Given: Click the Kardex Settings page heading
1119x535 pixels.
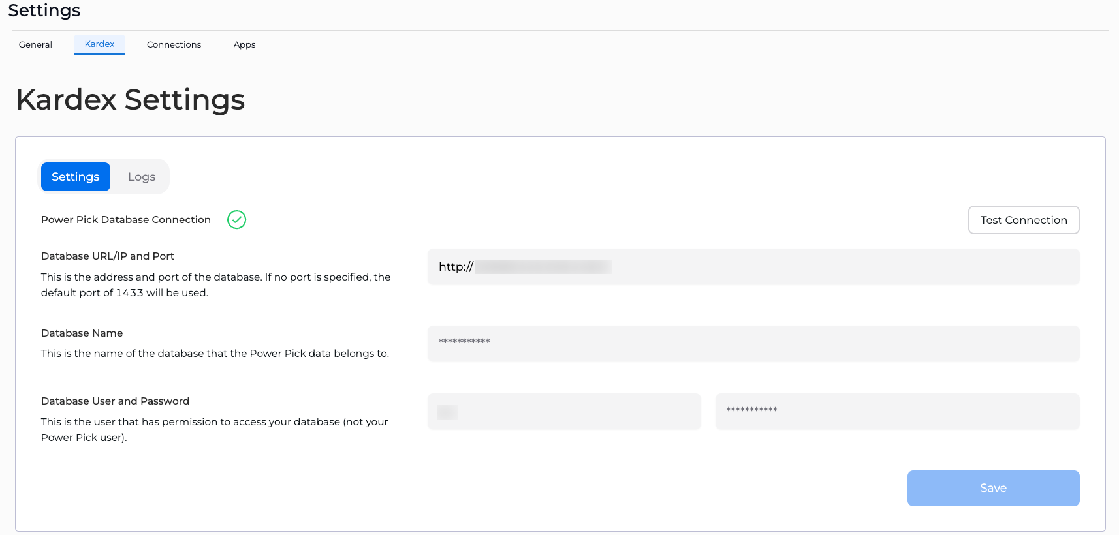Looking at the screenshot, I should coord(131,100).
